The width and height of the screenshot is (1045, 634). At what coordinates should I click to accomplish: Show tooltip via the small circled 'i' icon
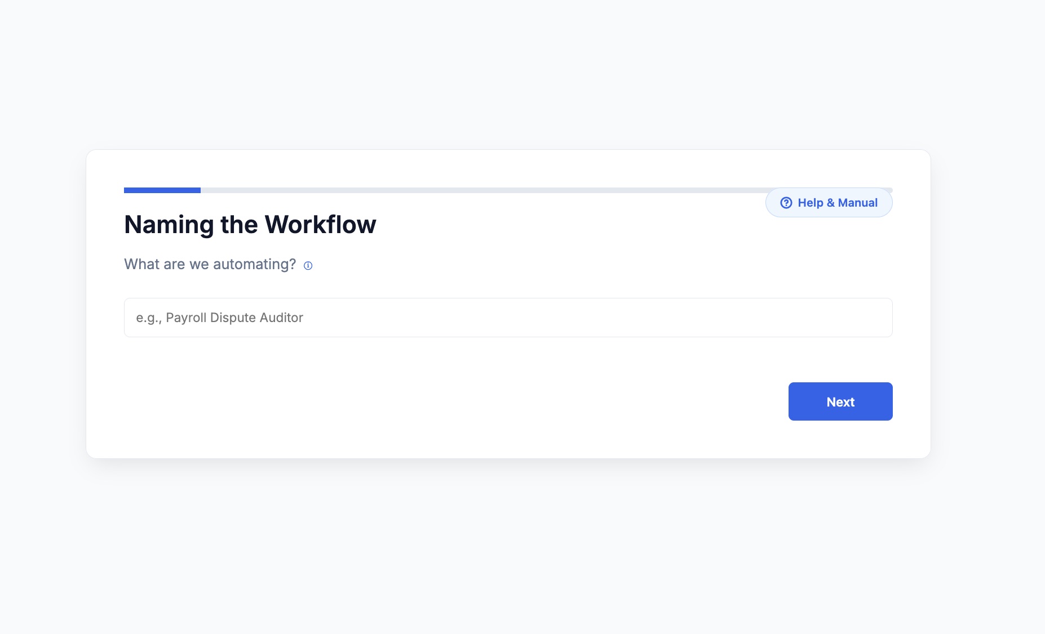(308, 265)
